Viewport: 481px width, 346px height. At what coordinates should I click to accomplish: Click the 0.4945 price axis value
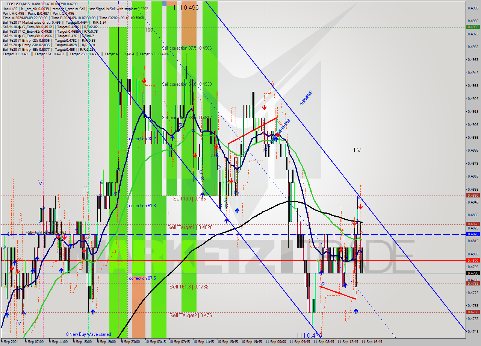473,73
